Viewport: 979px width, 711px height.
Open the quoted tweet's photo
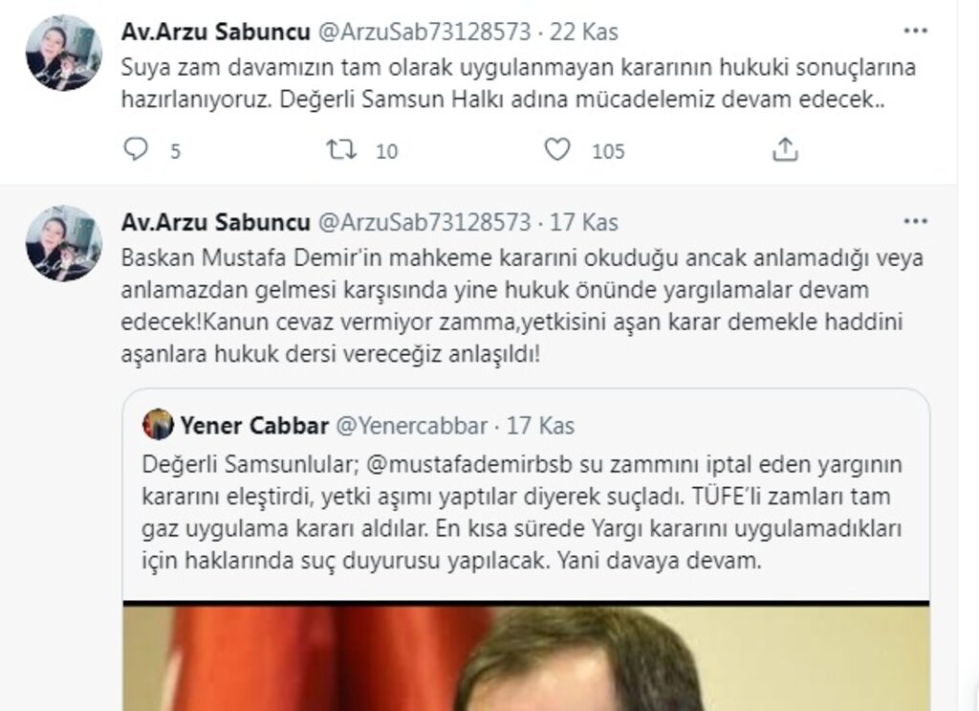526,656
